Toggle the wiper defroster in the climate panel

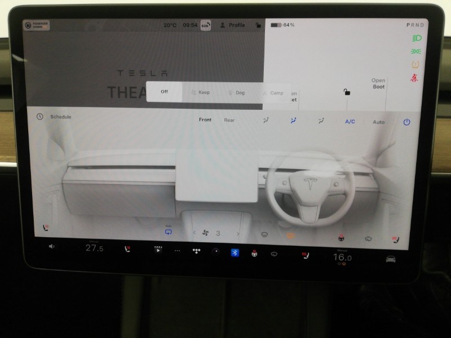pyautogui.click(x=369, y=238)
